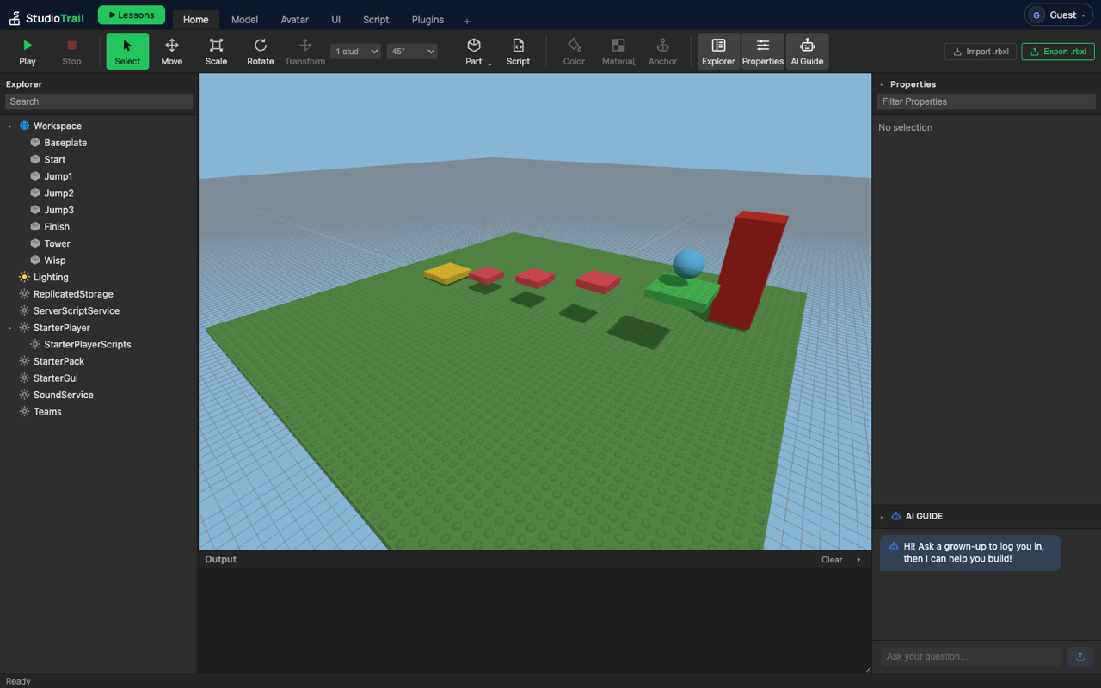Open the Lessons button
The width and height of the screenshot is (1101, 688).
[x=132, y=15]
